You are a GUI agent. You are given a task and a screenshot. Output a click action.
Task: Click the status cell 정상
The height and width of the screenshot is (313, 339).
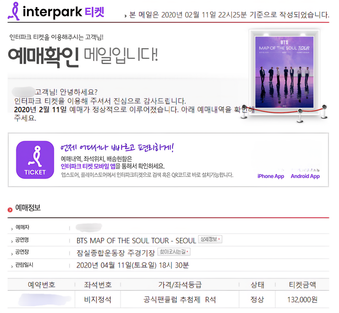[x=257, y=300]
